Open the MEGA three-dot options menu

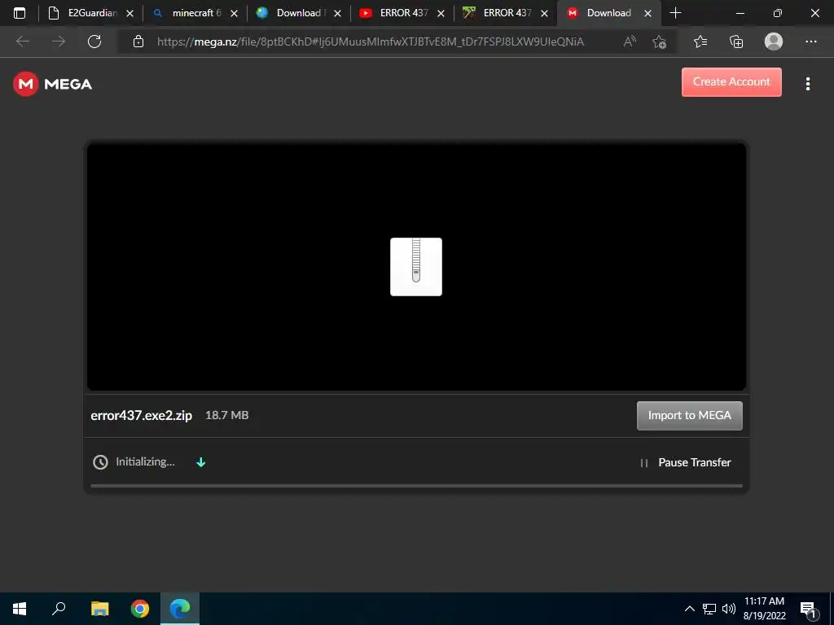pyautogui.click(x=807, y=84)
